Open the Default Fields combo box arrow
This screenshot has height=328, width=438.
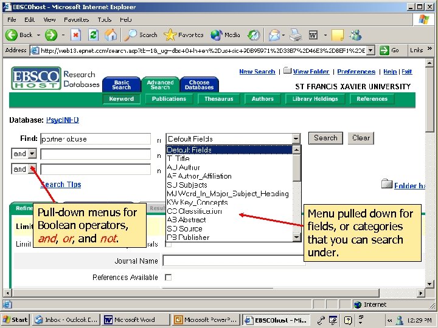296,138
